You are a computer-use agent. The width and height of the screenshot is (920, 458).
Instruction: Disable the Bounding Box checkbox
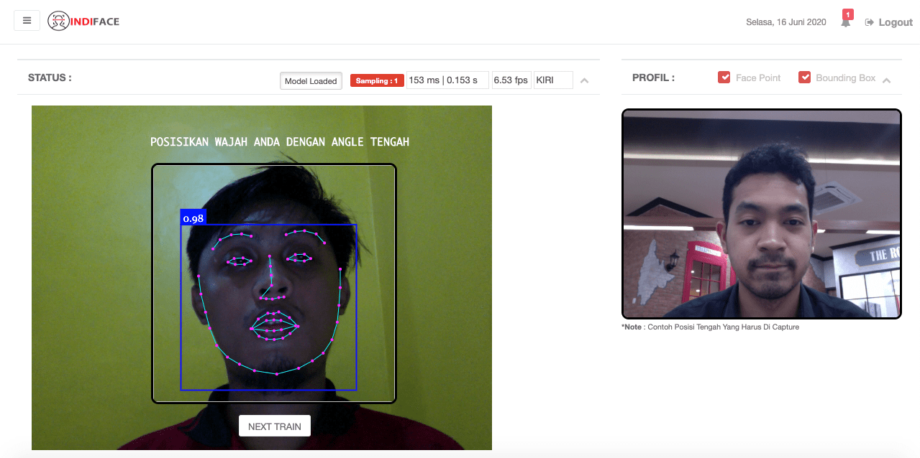click(x=804, y=78)
